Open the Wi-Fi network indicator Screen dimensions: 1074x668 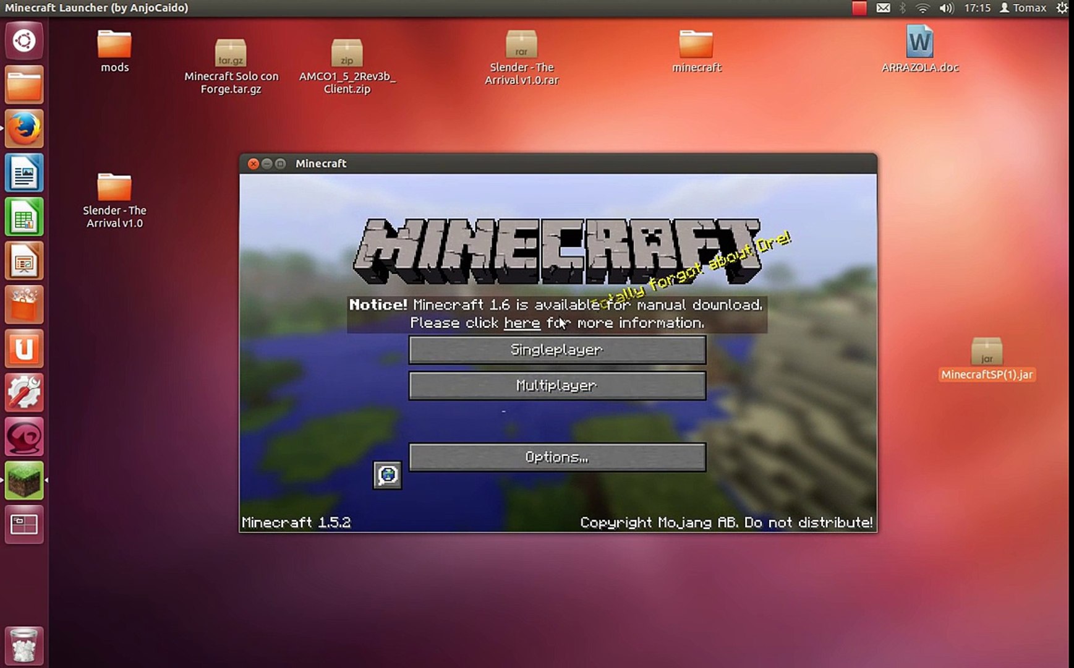[923, 8]
